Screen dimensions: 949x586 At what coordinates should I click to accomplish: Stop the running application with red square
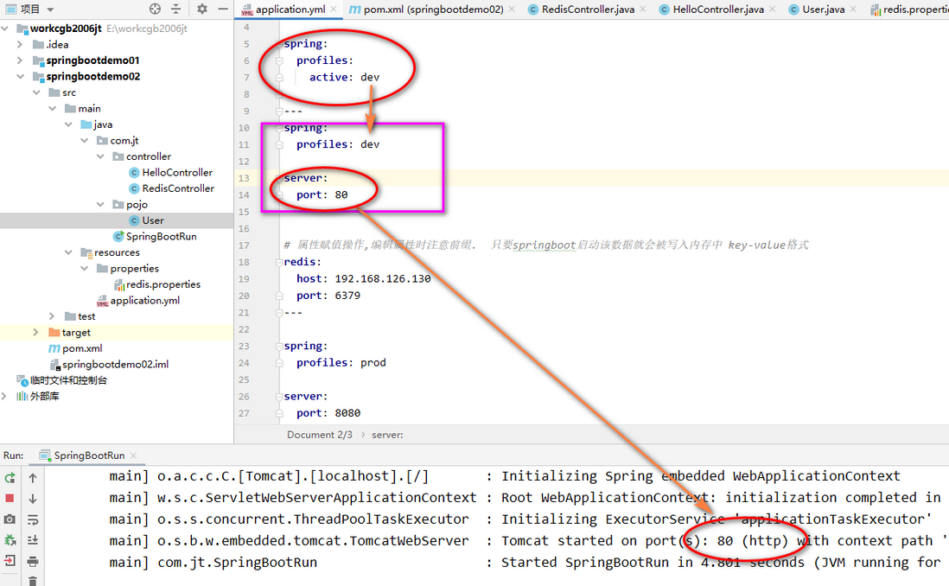(x=10, y=498)
